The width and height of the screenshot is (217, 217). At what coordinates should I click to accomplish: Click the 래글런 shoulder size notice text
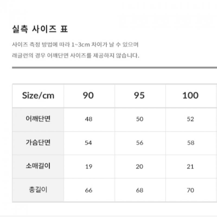[76, 56]
